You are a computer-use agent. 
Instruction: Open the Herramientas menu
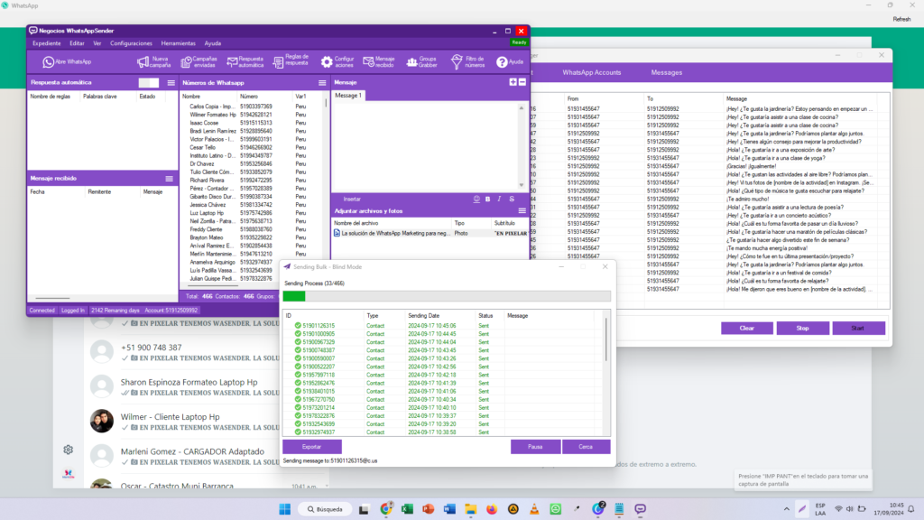178,43
